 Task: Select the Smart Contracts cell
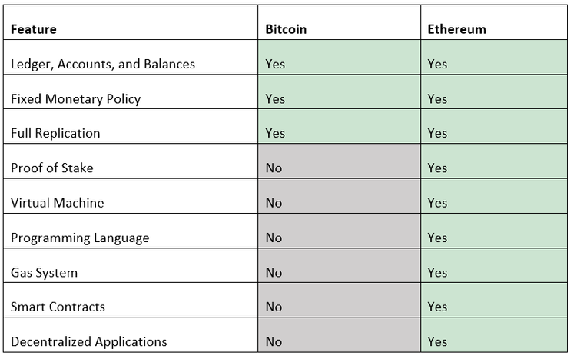(x=58, y=307)
